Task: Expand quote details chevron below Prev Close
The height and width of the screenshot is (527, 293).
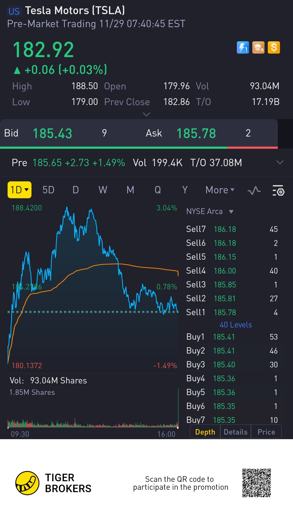Action: click(146, 114)
